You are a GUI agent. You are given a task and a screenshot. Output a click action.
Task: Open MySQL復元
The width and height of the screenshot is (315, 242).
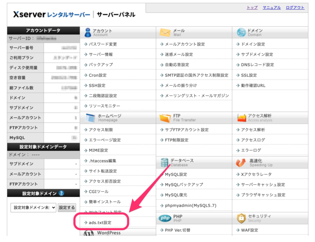point(176,195)
